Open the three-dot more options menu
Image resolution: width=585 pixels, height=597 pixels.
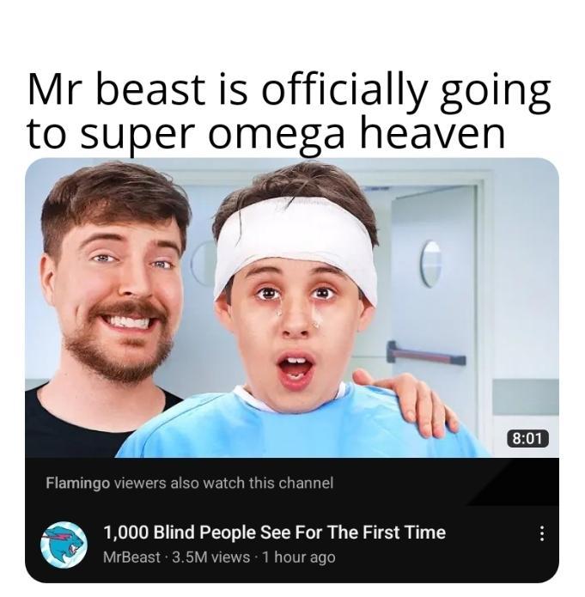click(542, 533)
